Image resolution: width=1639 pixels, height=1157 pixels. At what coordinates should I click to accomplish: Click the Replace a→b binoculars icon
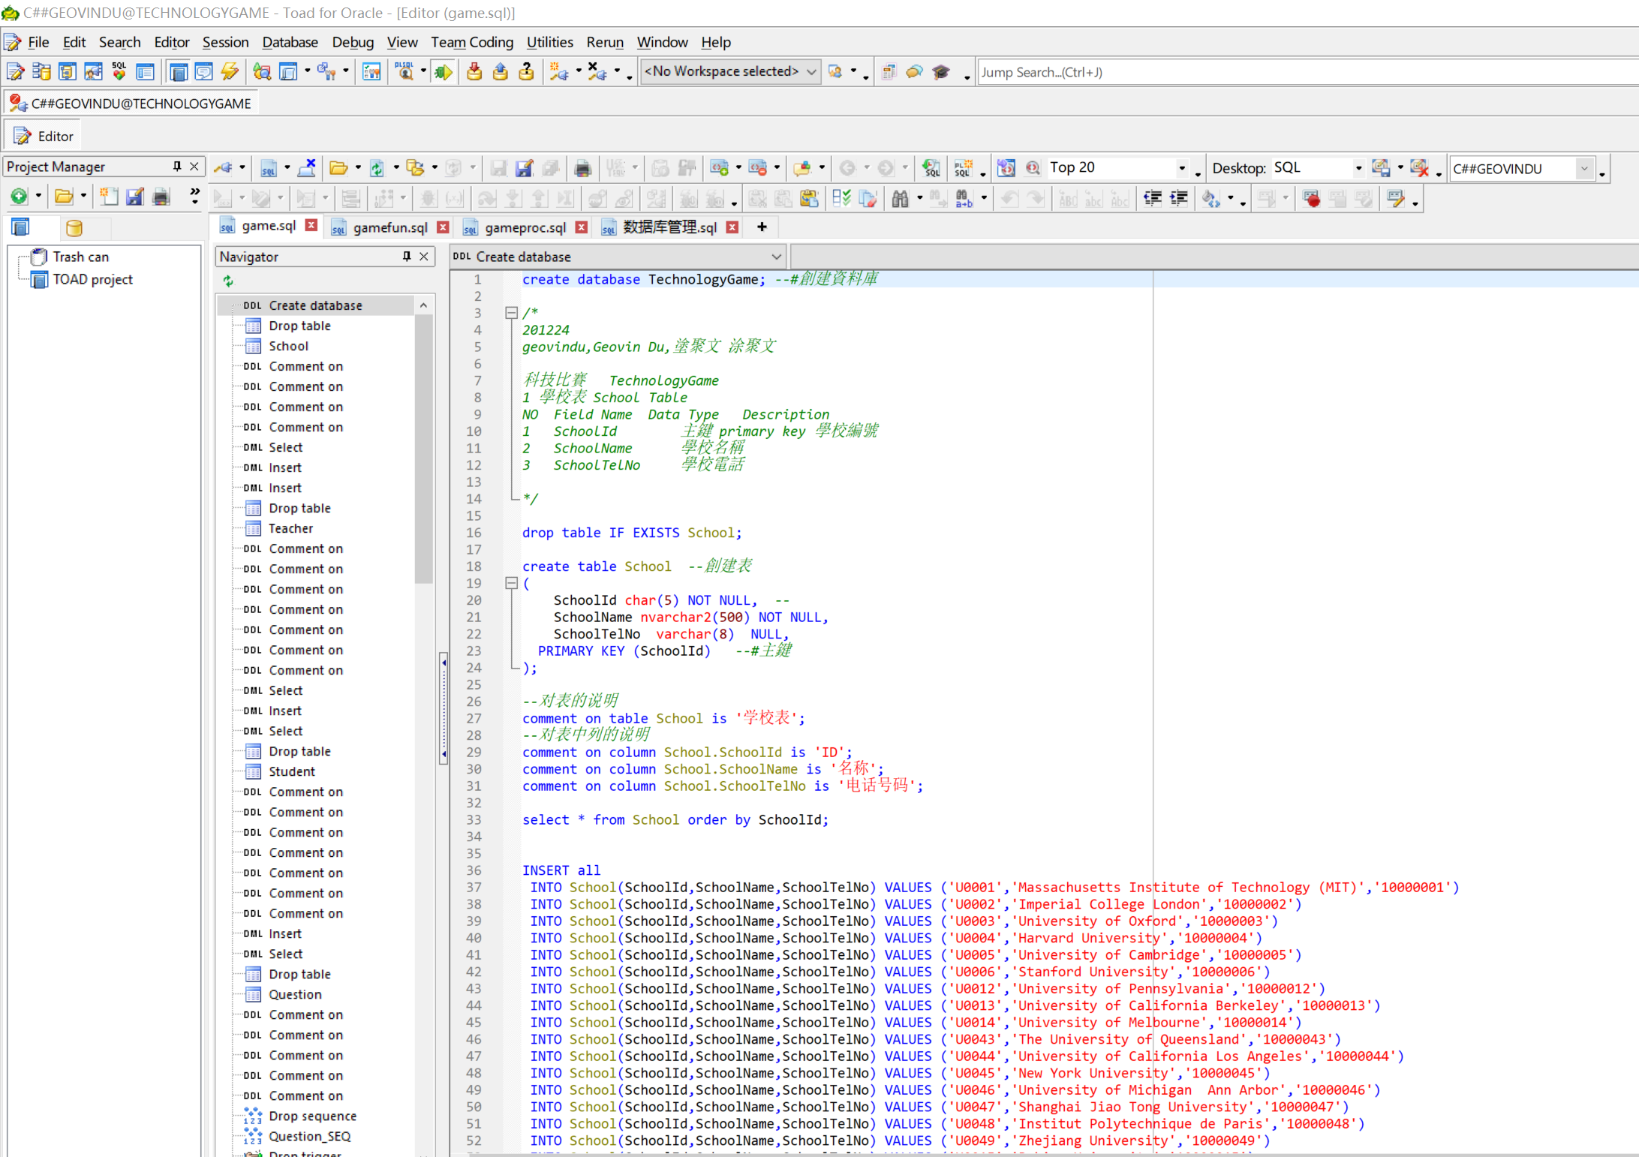pyautogui.click(x=964, y=199)
